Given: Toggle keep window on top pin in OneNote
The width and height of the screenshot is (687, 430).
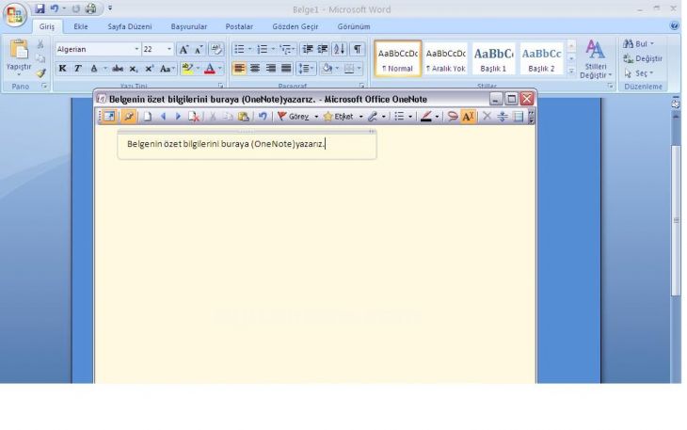Looking at the screenshot, I should [x=129, y=117].
